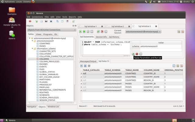Screen dimensions: 195x122
Task: Click the new connection icon in main toolbar
Action: [x=37, y=21]
